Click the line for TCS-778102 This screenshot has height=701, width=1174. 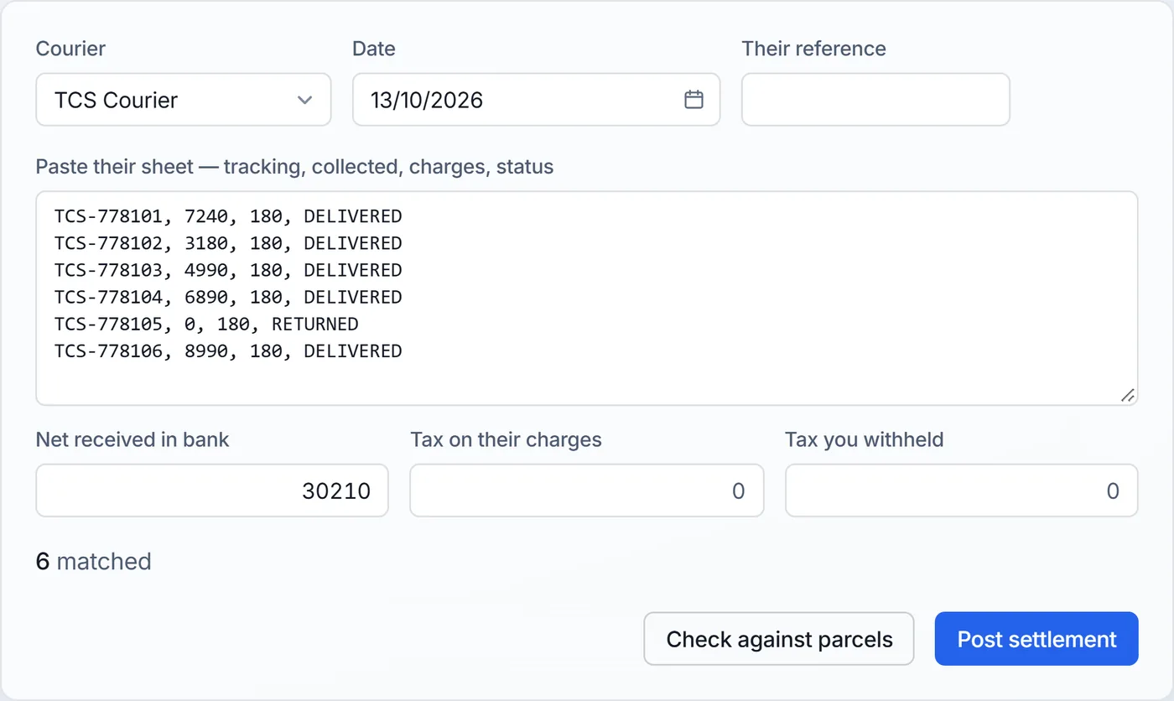(228, 243)
